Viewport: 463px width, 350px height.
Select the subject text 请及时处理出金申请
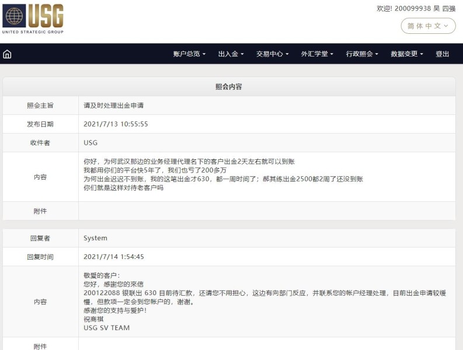113,106
